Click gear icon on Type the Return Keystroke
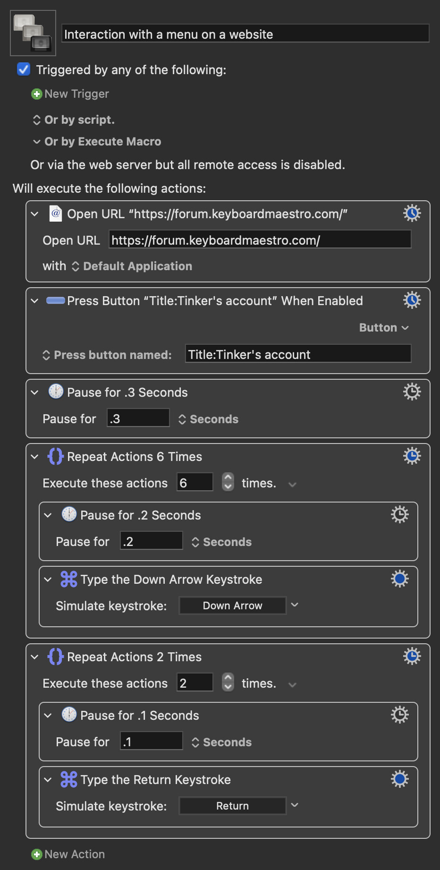 (x=399, y=779)
